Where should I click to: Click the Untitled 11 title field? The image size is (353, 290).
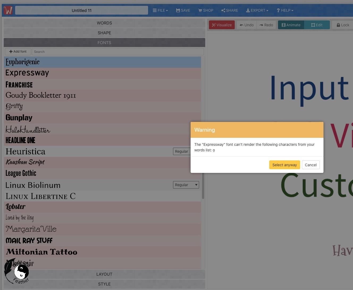pyautogui.click(x=82, y=10)
